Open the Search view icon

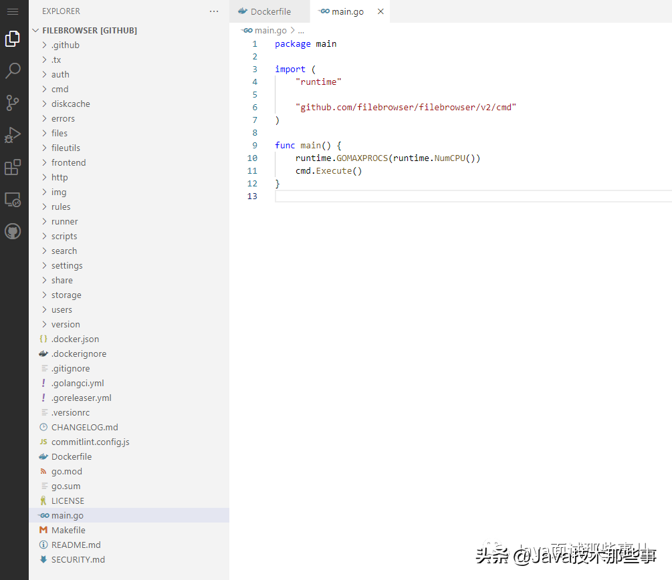(x=13, y=71)
